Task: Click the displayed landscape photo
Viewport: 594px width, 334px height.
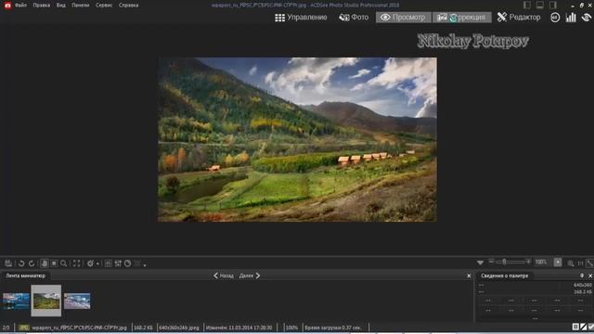Action: 297,139
